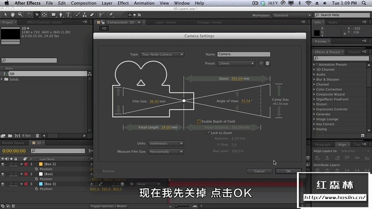Select the Rectangle shape tool

(x=54, y=15)
